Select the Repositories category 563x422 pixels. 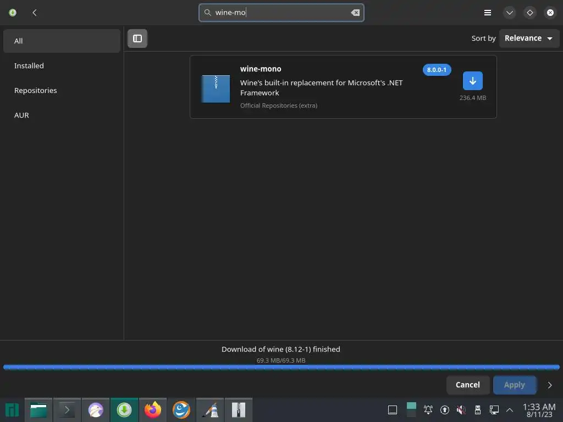pyautogui.click(x=62, y=91)
